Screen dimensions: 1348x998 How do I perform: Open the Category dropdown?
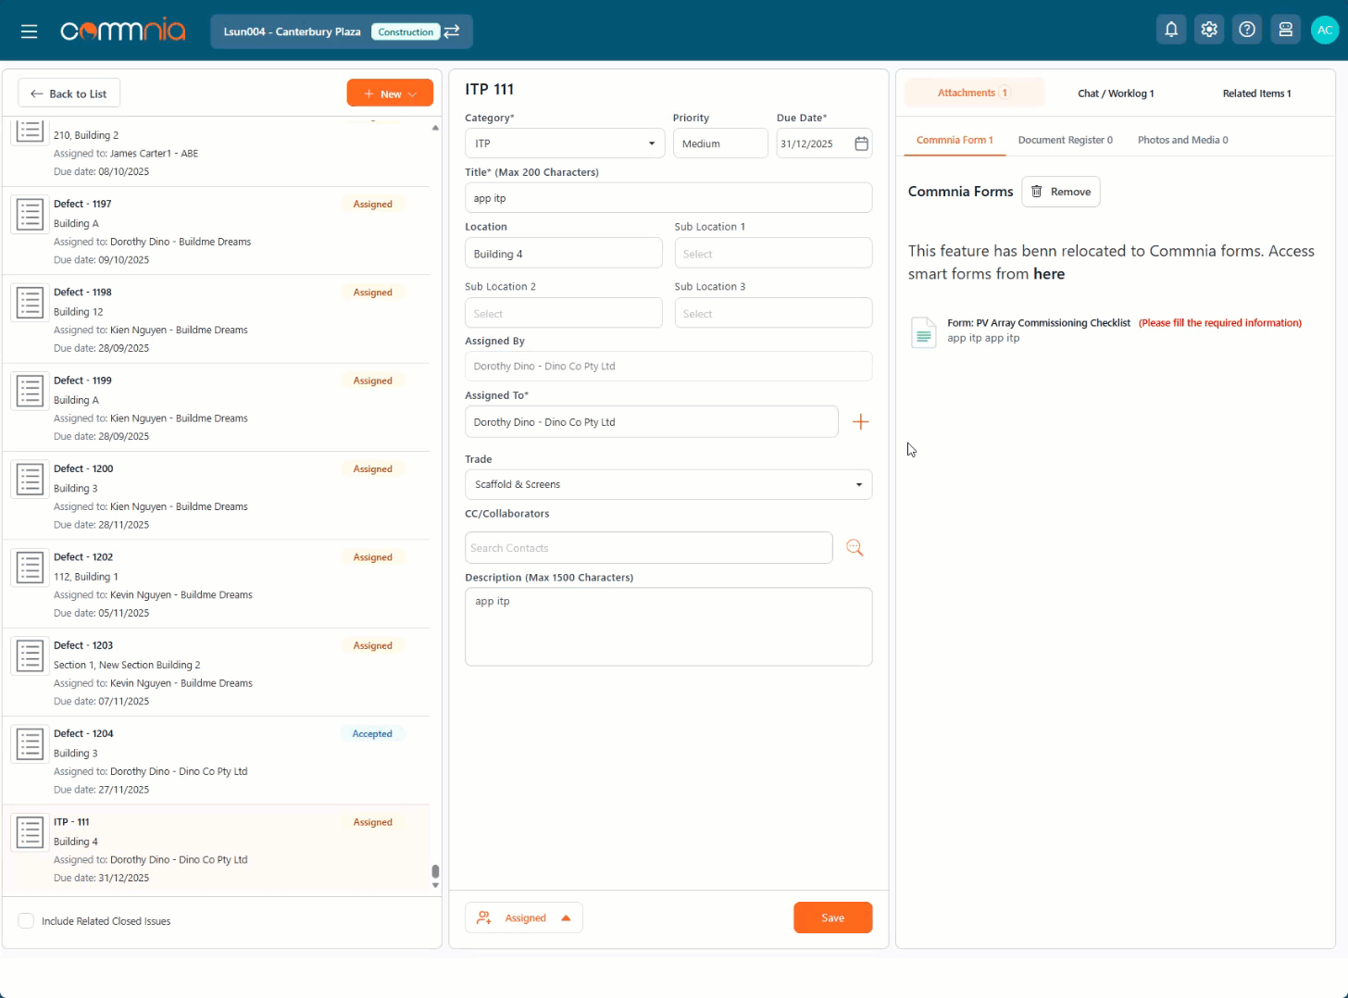651,143
